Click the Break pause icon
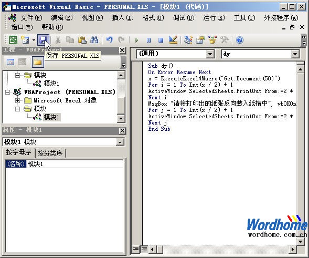 [x=148, y=40]
